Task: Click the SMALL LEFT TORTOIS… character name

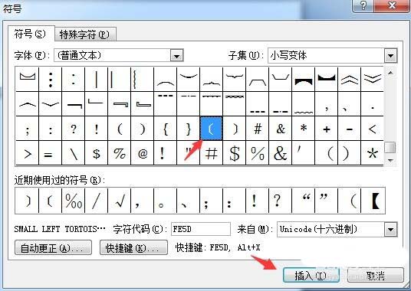Action: [60, 229]
